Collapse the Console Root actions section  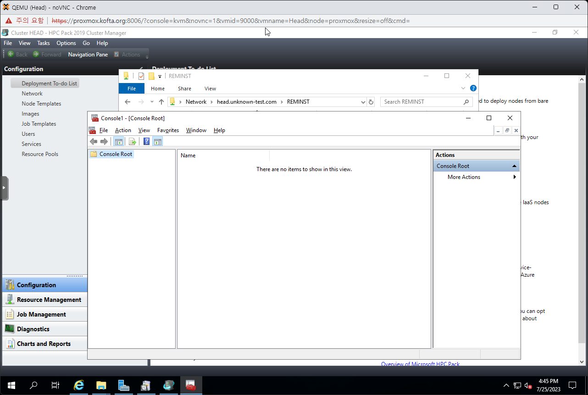coord(514,166)
